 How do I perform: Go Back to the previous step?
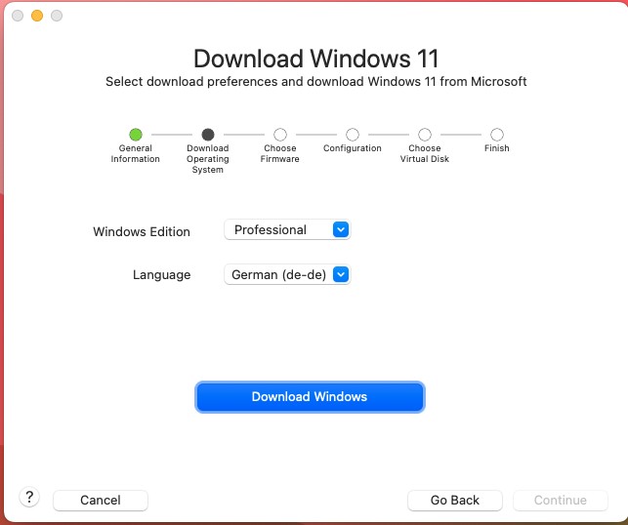pos(455,501)
